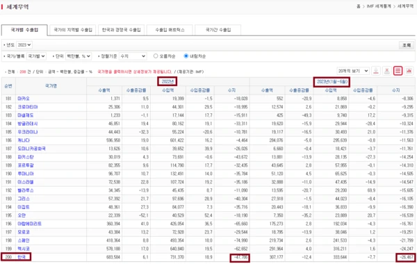Open the 단위 dropdown showing 백만불, %
This screenshot has width=417, height=264.
coord(79,56)
